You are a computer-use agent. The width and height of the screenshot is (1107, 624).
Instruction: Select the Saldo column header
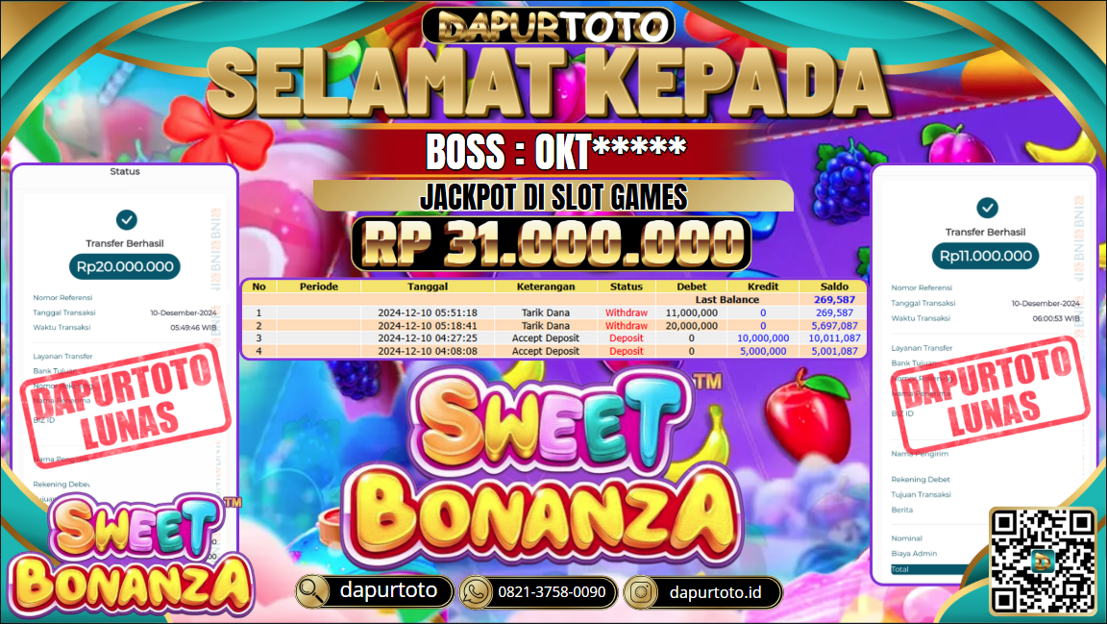tap(834, 287)
